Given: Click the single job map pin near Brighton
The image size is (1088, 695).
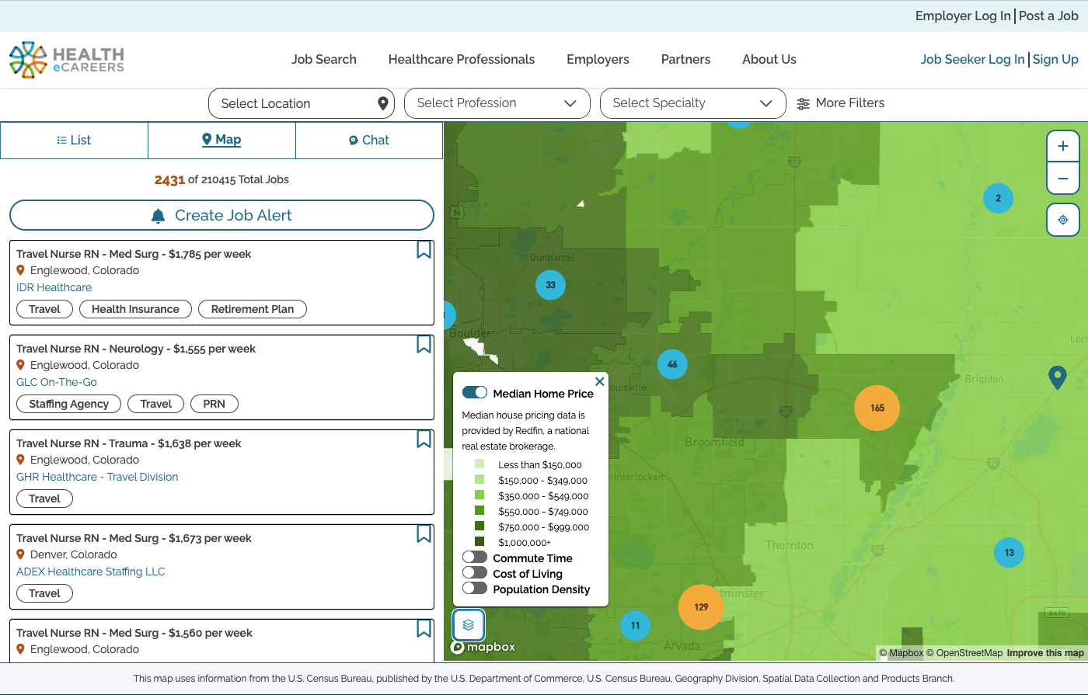Looking at the screenshot, I should [x=1057, y=377].
